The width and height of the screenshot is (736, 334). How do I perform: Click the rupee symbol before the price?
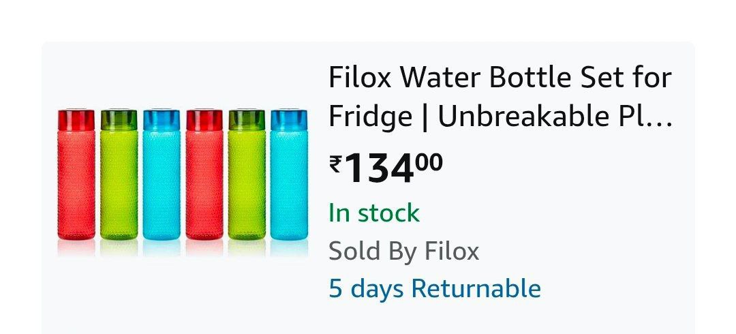335,164
